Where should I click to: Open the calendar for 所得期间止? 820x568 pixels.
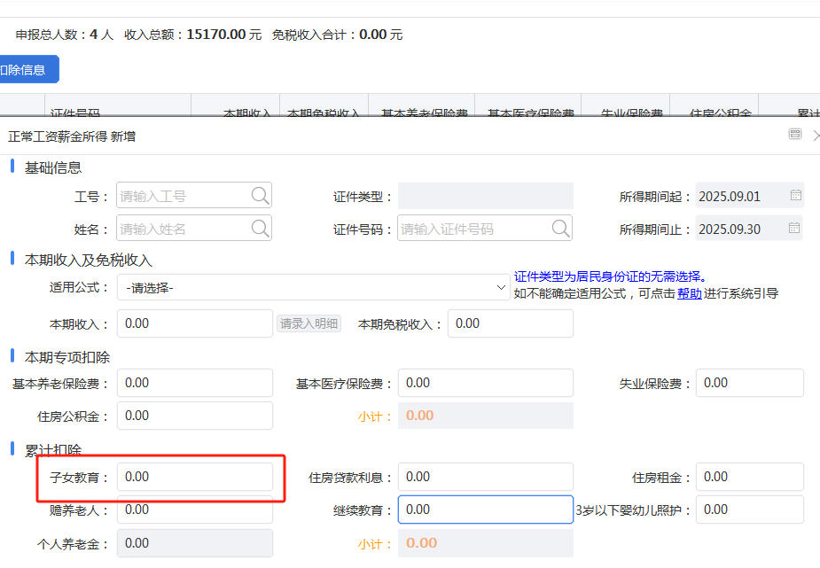click(795, 229)
